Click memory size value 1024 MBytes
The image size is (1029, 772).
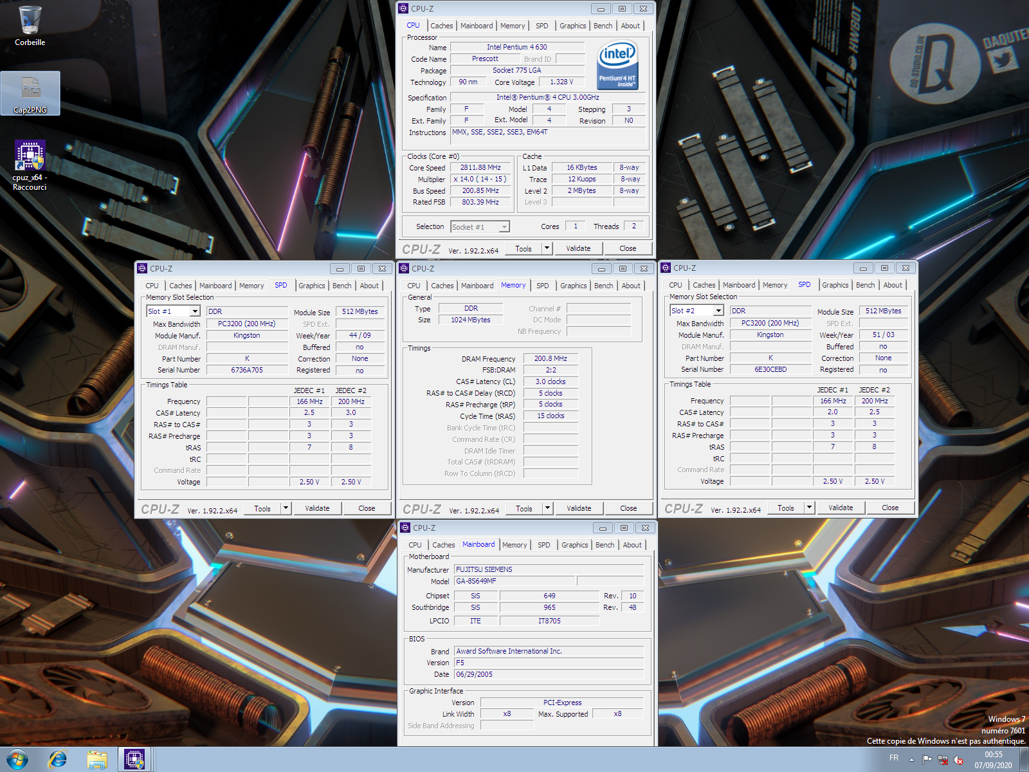(x=471, y=320)
